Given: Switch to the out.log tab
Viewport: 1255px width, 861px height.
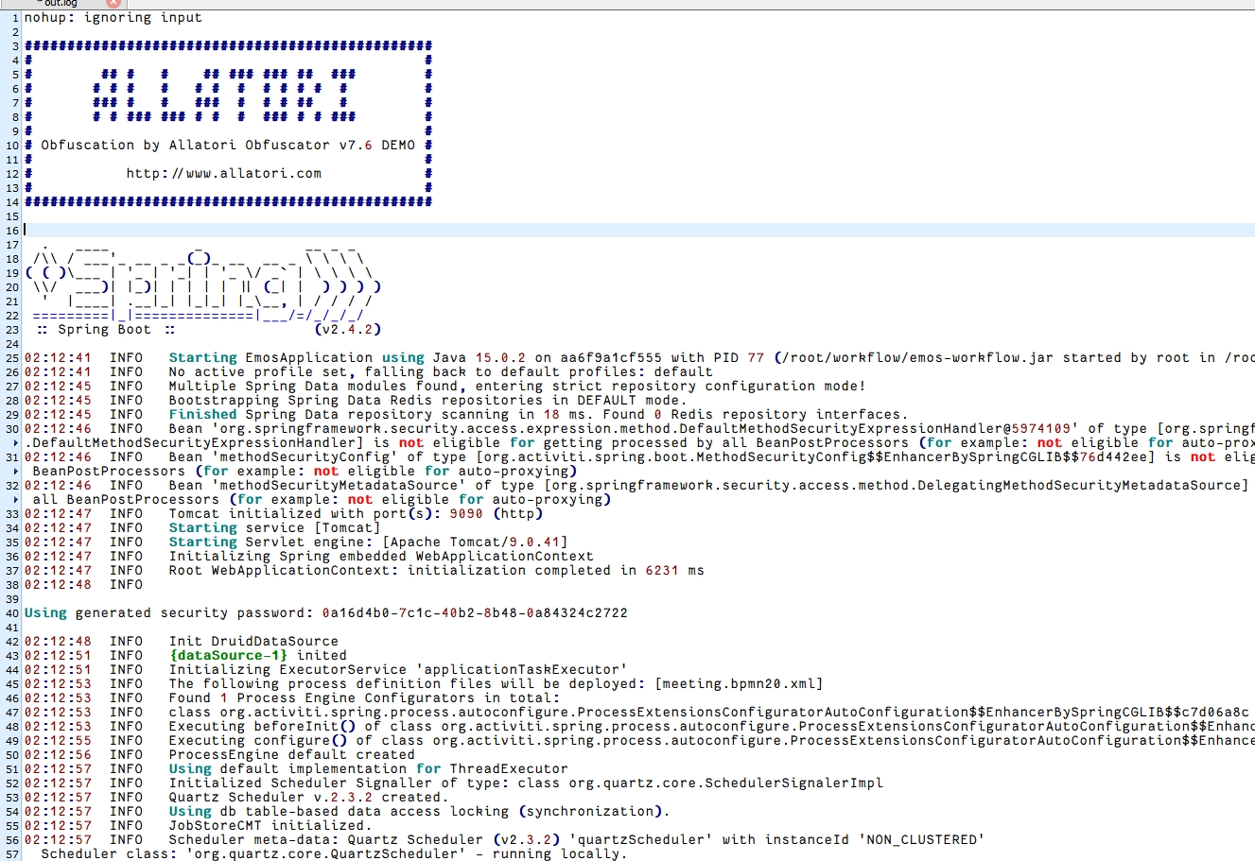Looking at the screenshot, I should 61,4.
